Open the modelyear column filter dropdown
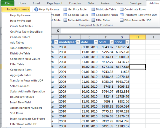 pos(78,42)
